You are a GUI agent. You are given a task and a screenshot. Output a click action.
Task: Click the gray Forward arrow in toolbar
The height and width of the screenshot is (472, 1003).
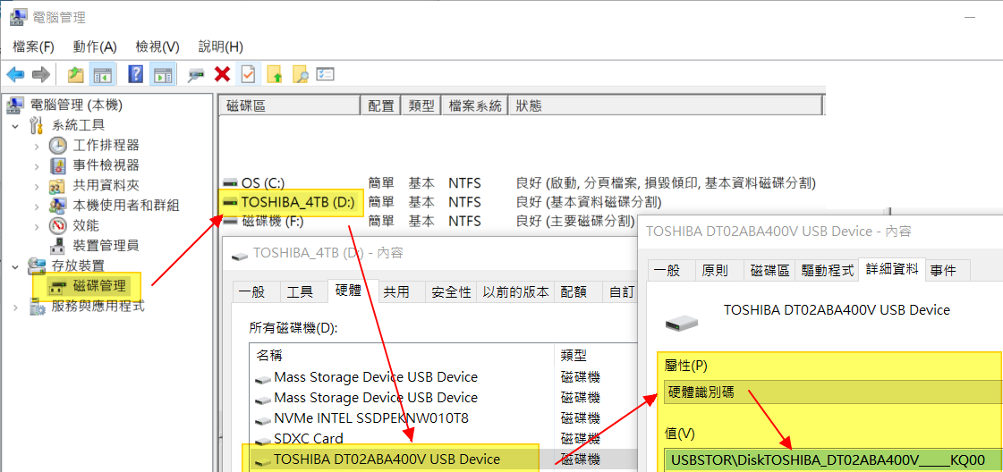41,75
